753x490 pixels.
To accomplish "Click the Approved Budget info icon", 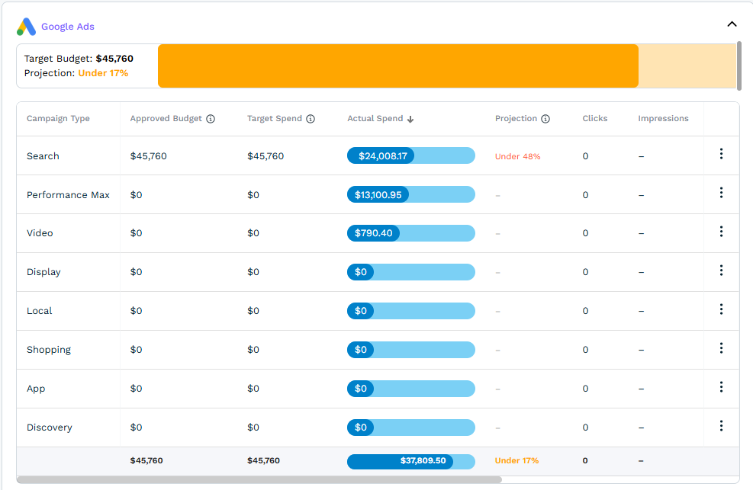I will coord(211,119).
